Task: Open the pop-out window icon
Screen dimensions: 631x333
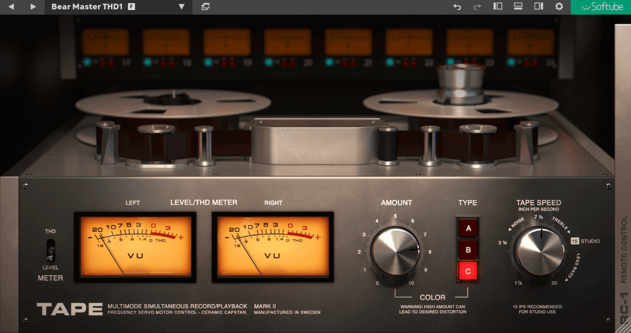Action: [205, 7]
